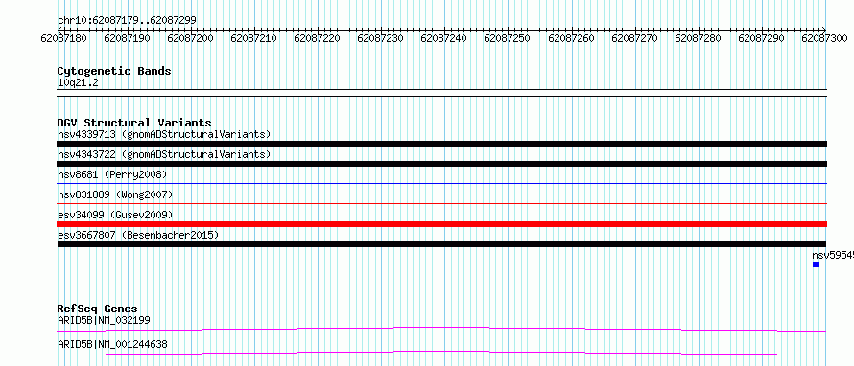The width and height of the screenshot is (854, 366).
Task: Click the ARID5B|NM_001244638 gene label
Action: (112, 344)
